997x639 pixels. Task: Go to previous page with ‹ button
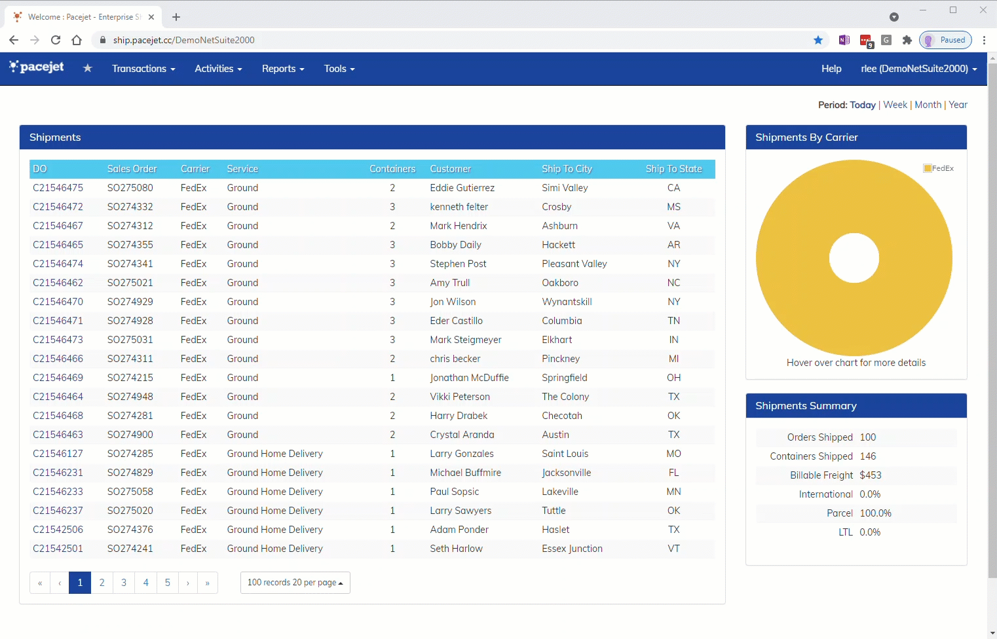point(60,583)
